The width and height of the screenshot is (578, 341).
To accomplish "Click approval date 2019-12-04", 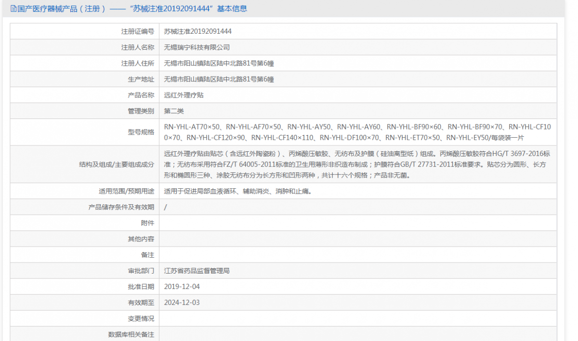I will tap(182, 287).
